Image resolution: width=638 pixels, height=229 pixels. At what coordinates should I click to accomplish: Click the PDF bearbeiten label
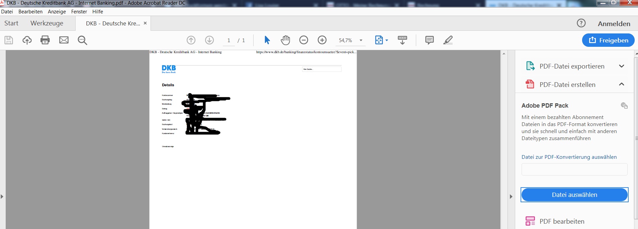pos(562,221)
